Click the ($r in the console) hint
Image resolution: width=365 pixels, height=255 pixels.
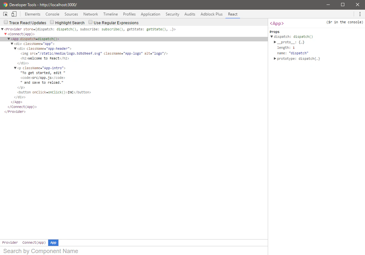tap(345, 22)
